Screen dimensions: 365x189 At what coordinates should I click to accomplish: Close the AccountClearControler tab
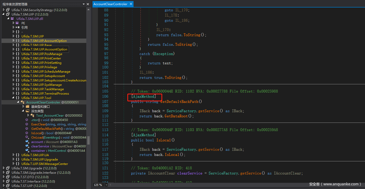[131, 4]
